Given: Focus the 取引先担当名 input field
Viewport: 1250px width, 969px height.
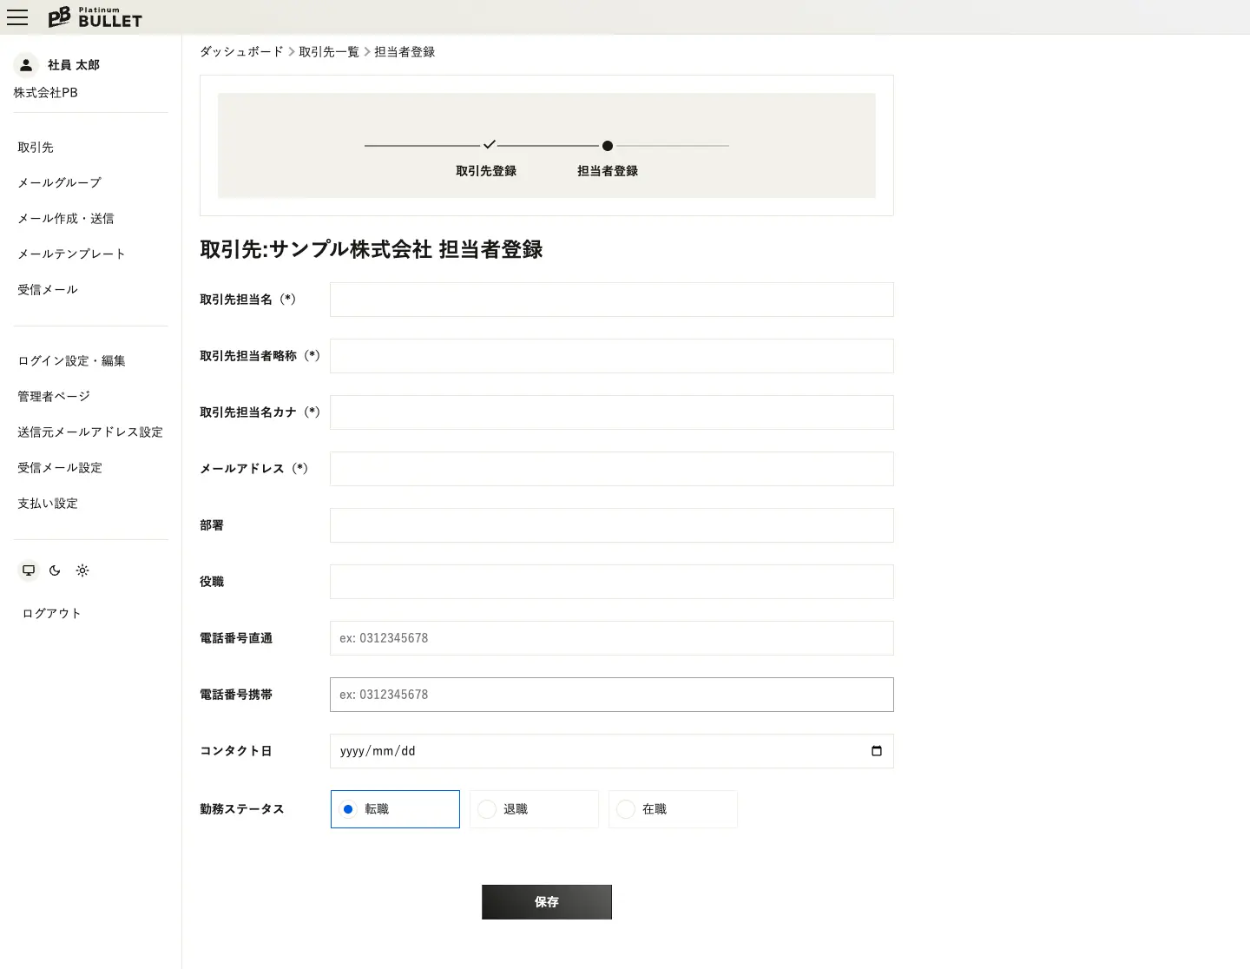Looking at the screenshot, I should tap(611, 300).
